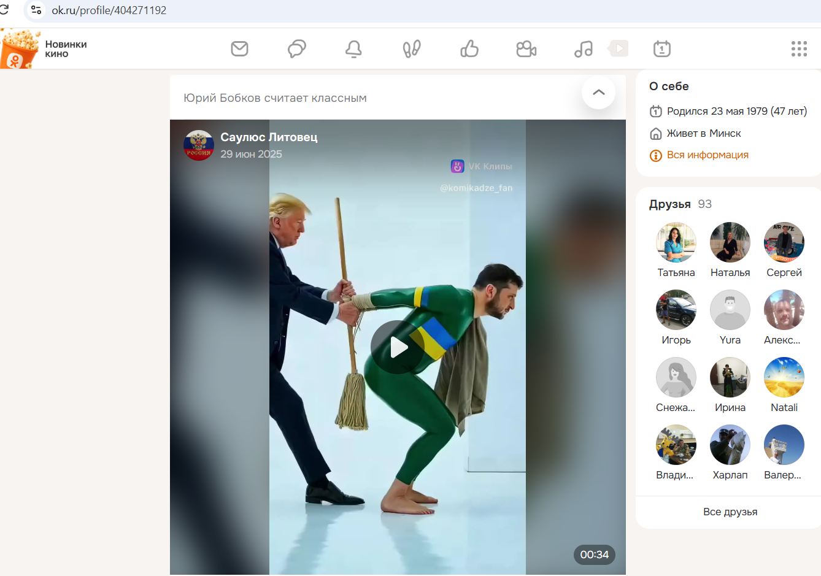Screen dimensions: 821x576
Task: Open the music note icon
Action: click(x=584, y=49)
